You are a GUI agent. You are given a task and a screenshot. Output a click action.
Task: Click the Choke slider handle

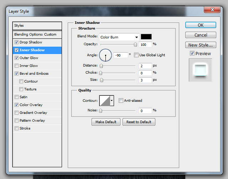[100, 73]
